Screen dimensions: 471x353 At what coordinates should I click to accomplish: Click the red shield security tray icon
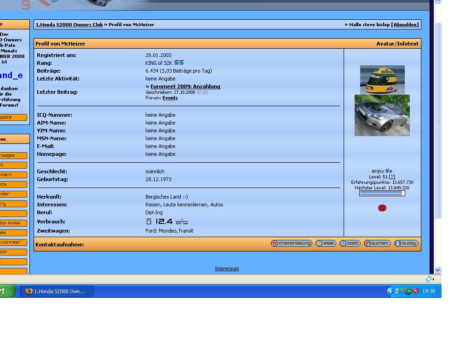pos(416,291)
